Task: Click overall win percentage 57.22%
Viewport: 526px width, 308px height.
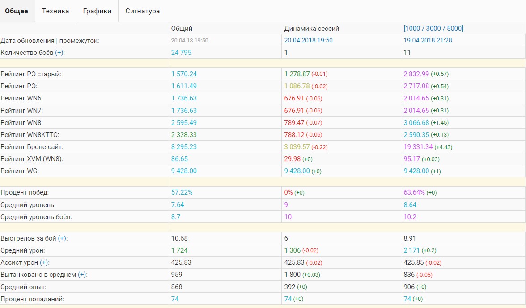Action: click(182, 192)
